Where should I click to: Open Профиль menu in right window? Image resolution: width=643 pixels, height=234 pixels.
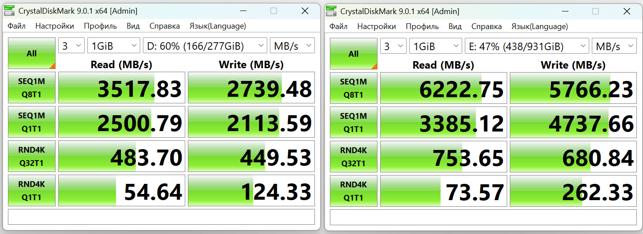click(422, 26)
